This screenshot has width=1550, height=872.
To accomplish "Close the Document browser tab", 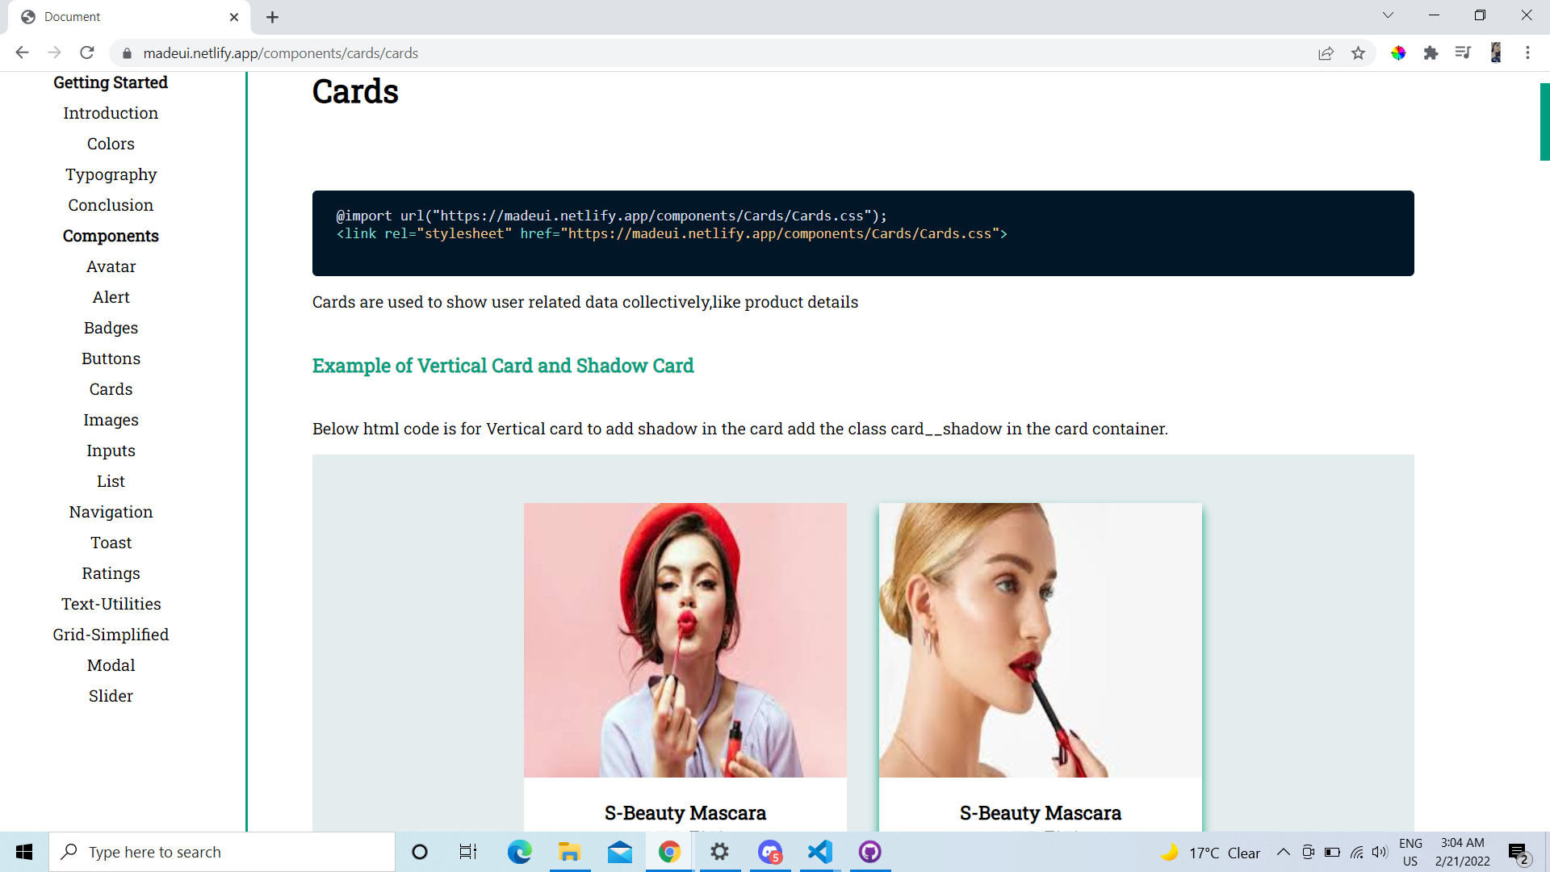I will coord(234,17).
